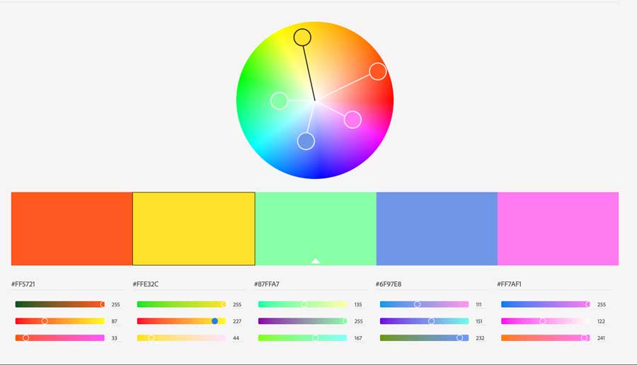Viewport: 637px width, 365px height.
Task: Click the slider knob with value 87
Action: 45,321
